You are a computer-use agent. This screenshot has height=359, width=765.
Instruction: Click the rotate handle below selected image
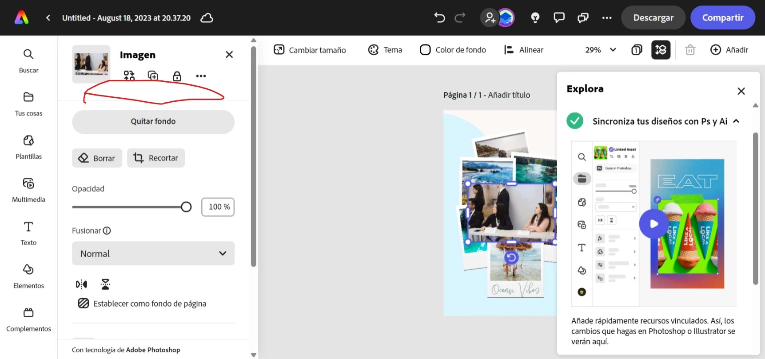click(511, 257)
